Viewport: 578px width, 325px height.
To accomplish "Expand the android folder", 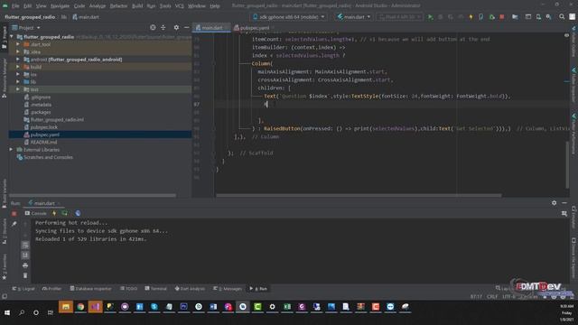I will coord(18,60).
